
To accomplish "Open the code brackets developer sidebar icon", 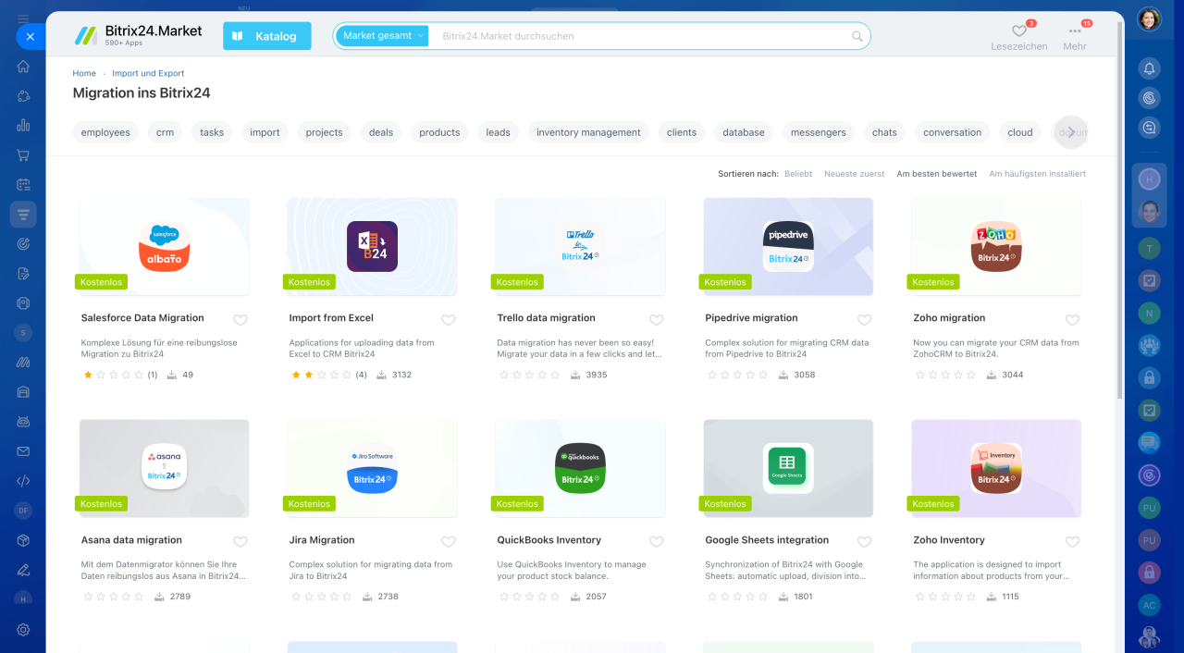I will click(x=23, y=481).
